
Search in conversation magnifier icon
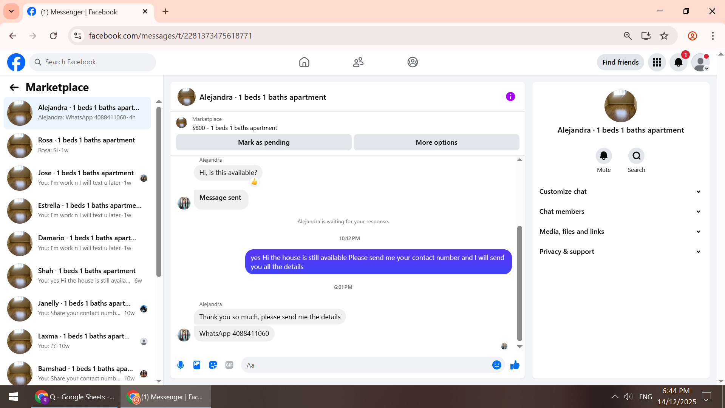(636, 156)
